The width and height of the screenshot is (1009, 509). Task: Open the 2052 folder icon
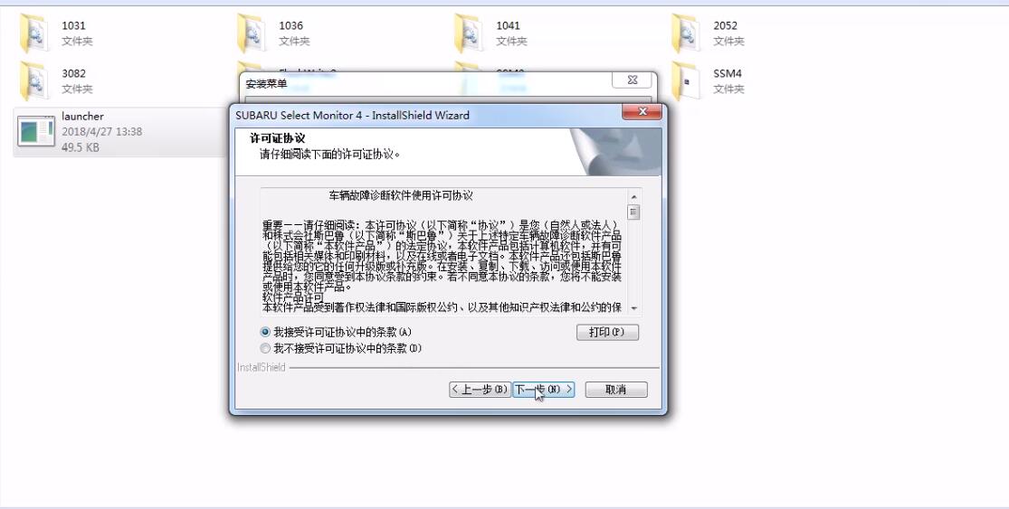[685, 33]
